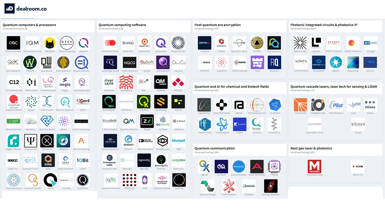Select the SandboxAQ logo
385x217 pixels.
click(x=161, y=102)
